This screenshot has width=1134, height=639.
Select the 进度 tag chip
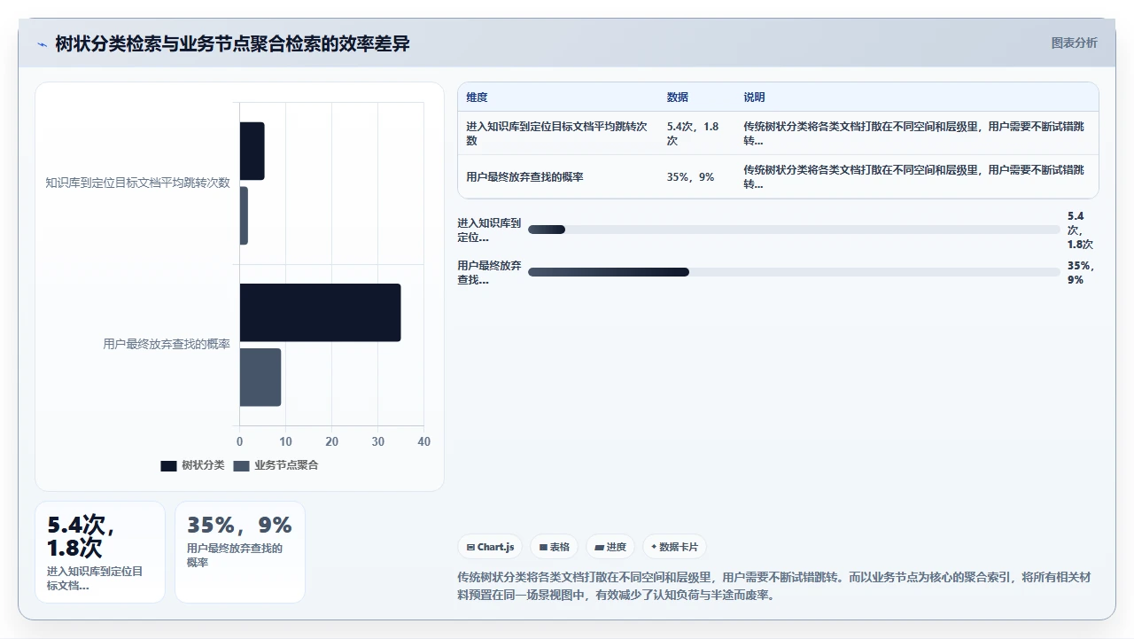[x=610, y=548]
